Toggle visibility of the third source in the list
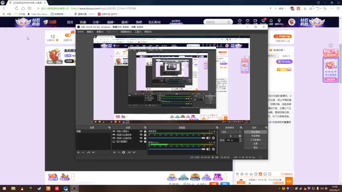 click(141, 138)
